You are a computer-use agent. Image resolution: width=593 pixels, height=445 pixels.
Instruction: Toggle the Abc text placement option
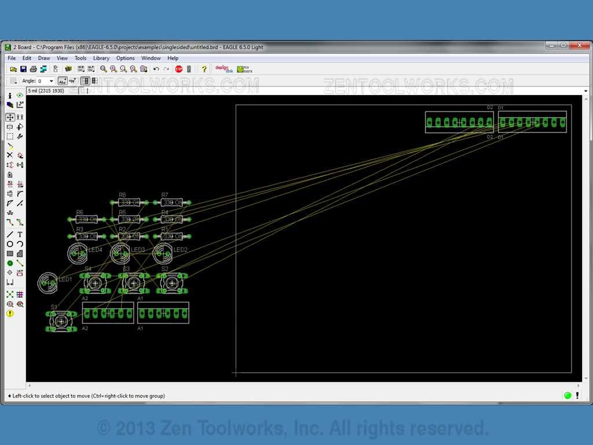tap(63, 81)
